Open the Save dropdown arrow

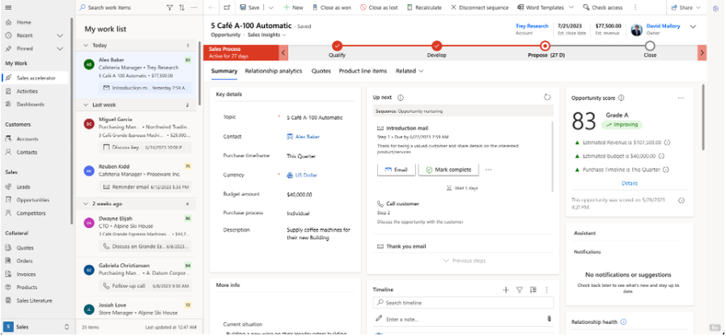271,7
